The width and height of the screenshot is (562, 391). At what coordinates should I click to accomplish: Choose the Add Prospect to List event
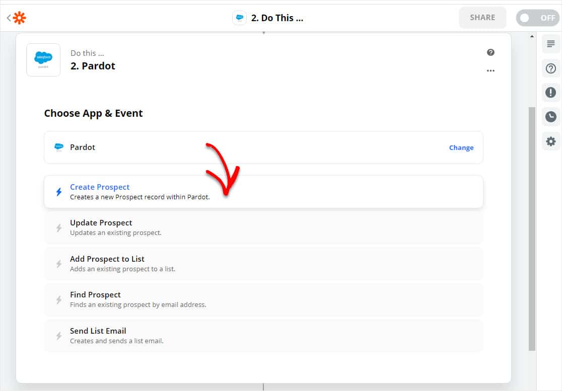(x=263, y=264)
